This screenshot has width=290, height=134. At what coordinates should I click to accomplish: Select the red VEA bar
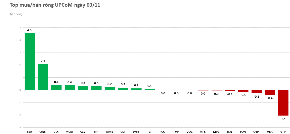tap(270, 92)
